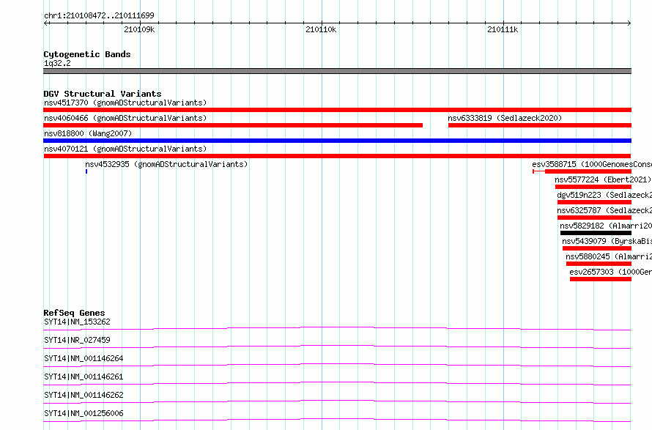652x430 pixels.
Task: Click the red bar under nsv6325787
Action: [x=595, y=218]
